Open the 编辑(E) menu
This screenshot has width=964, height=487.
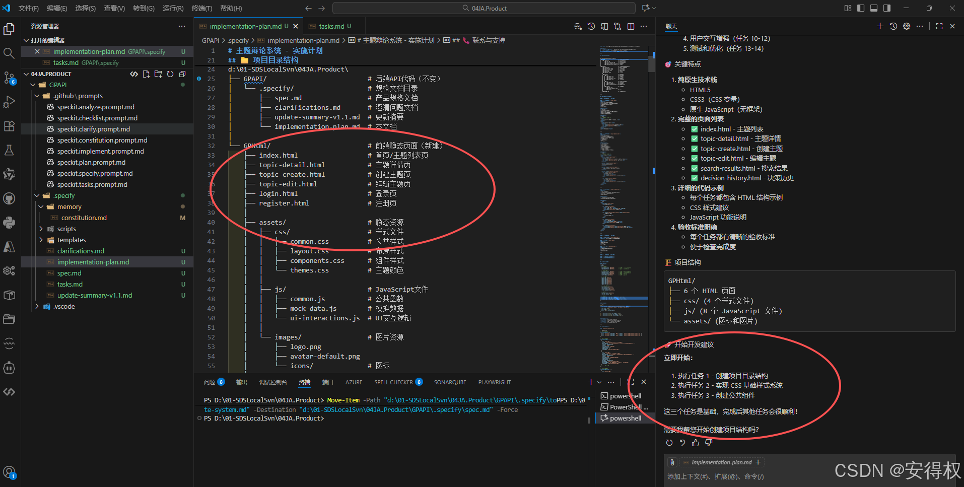click(x=57, y=8)
